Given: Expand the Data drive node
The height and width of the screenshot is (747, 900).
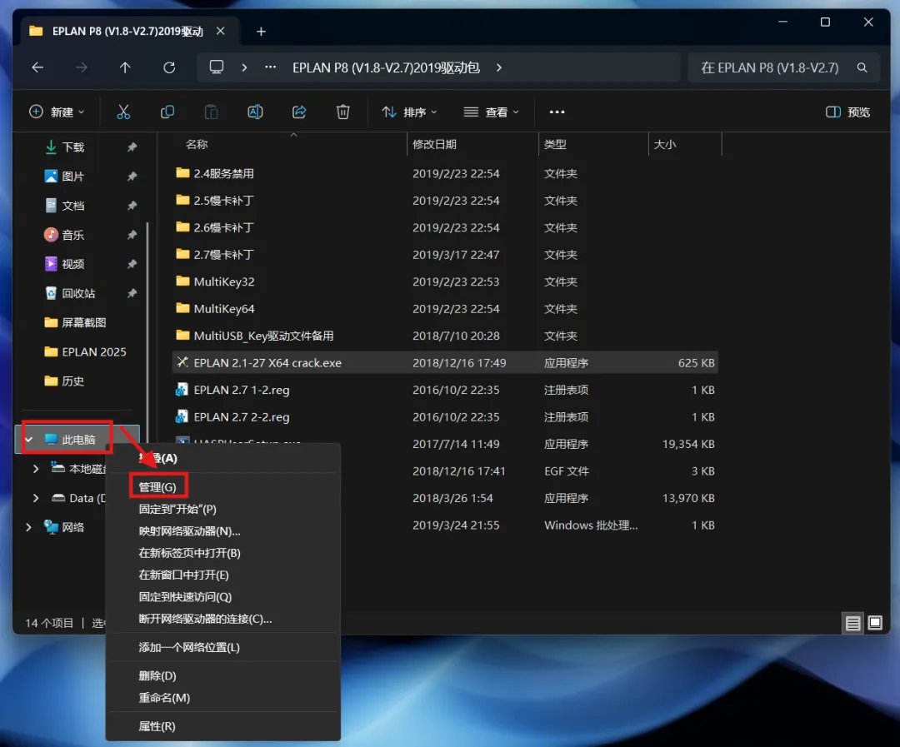Looking at the screenshot, I should click(36, 498).
